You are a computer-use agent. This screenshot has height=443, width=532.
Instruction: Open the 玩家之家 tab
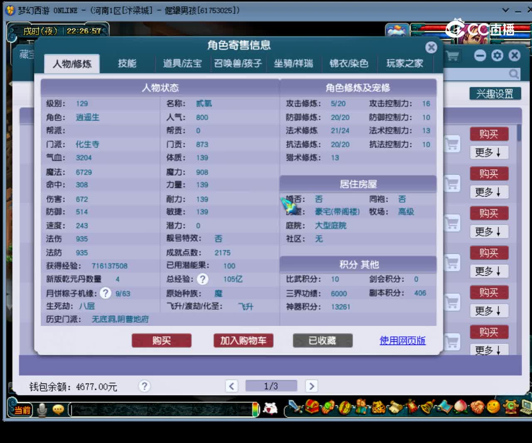[404, 64]
